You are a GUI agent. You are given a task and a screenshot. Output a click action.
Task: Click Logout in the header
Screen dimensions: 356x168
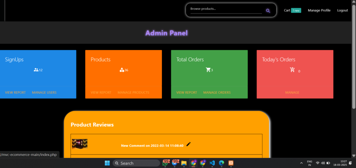pyautogui.click(x=342, y=10)
